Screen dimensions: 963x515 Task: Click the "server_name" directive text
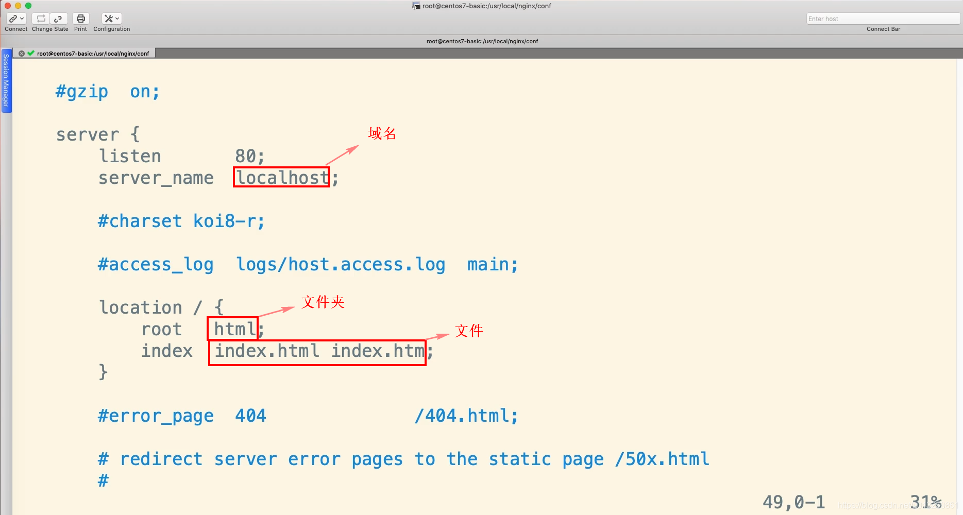pos(156,178)
